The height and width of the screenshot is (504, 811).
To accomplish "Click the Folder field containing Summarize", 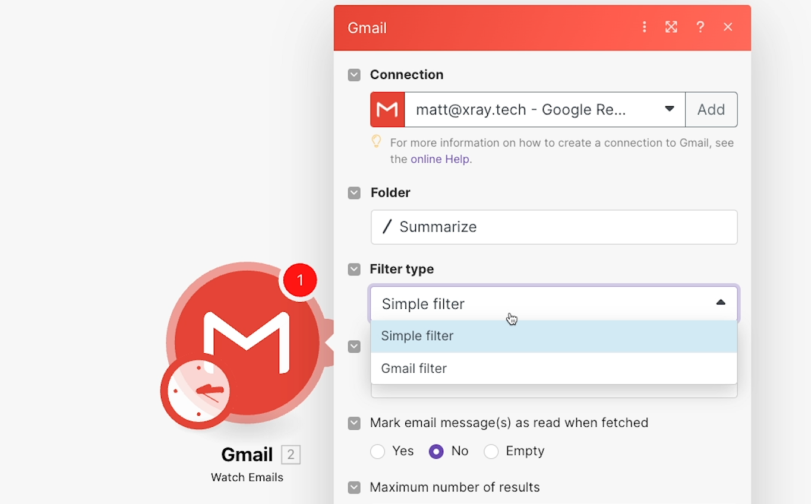I will coord(554,227).
